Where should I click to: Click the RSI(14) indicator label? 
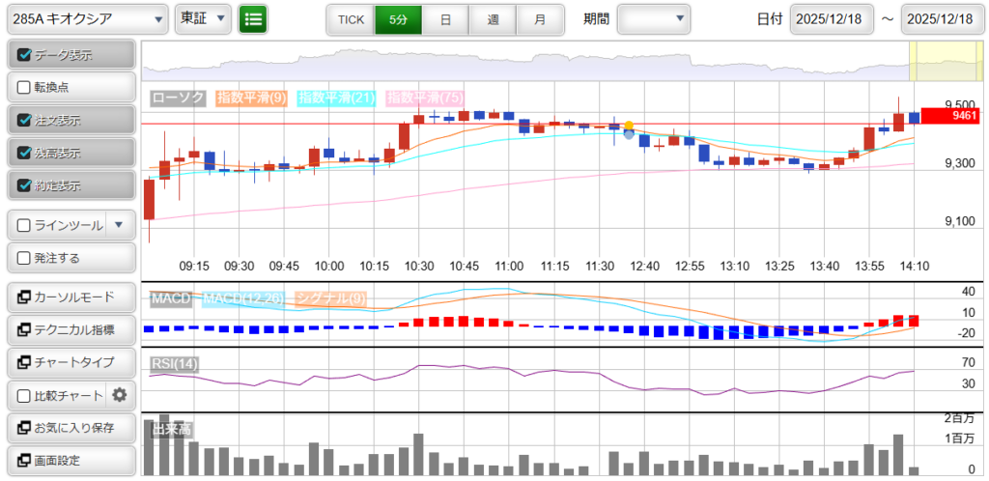pyautogui.click(x=174, y=363)
